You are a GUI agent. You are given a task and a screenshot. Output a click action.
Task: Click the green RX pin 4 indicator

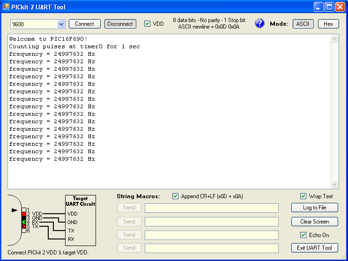pyautogui.click(x=24, y=222)
